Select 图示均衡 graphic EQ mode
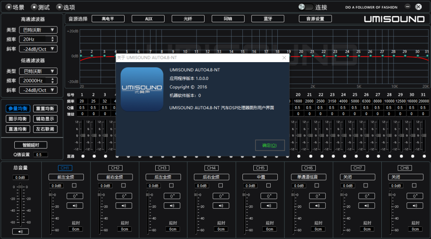431x239 pixels. [18, 119]
